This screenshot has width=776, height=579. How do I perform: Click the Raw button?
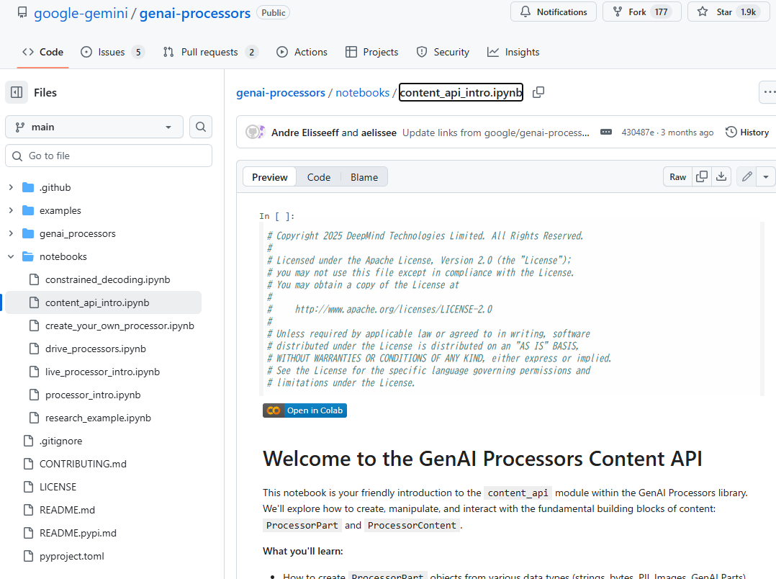click(x=678, y=177)
